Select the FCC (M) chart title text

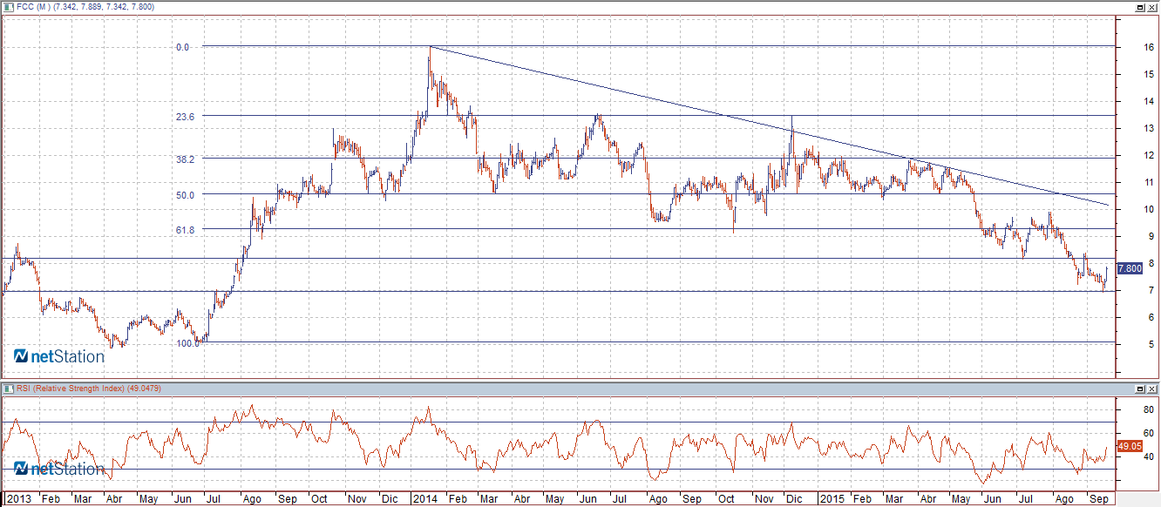[x=86, y=7]
